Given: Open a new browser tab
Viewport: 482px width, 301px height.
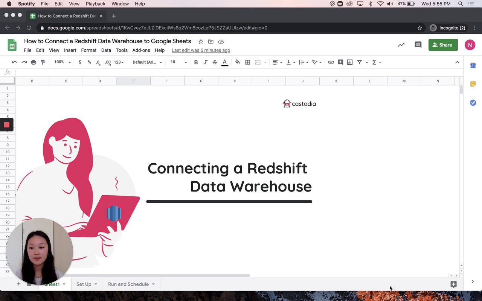Looking at the screenshot, I should pyautogui.click(x=114, y=16).
